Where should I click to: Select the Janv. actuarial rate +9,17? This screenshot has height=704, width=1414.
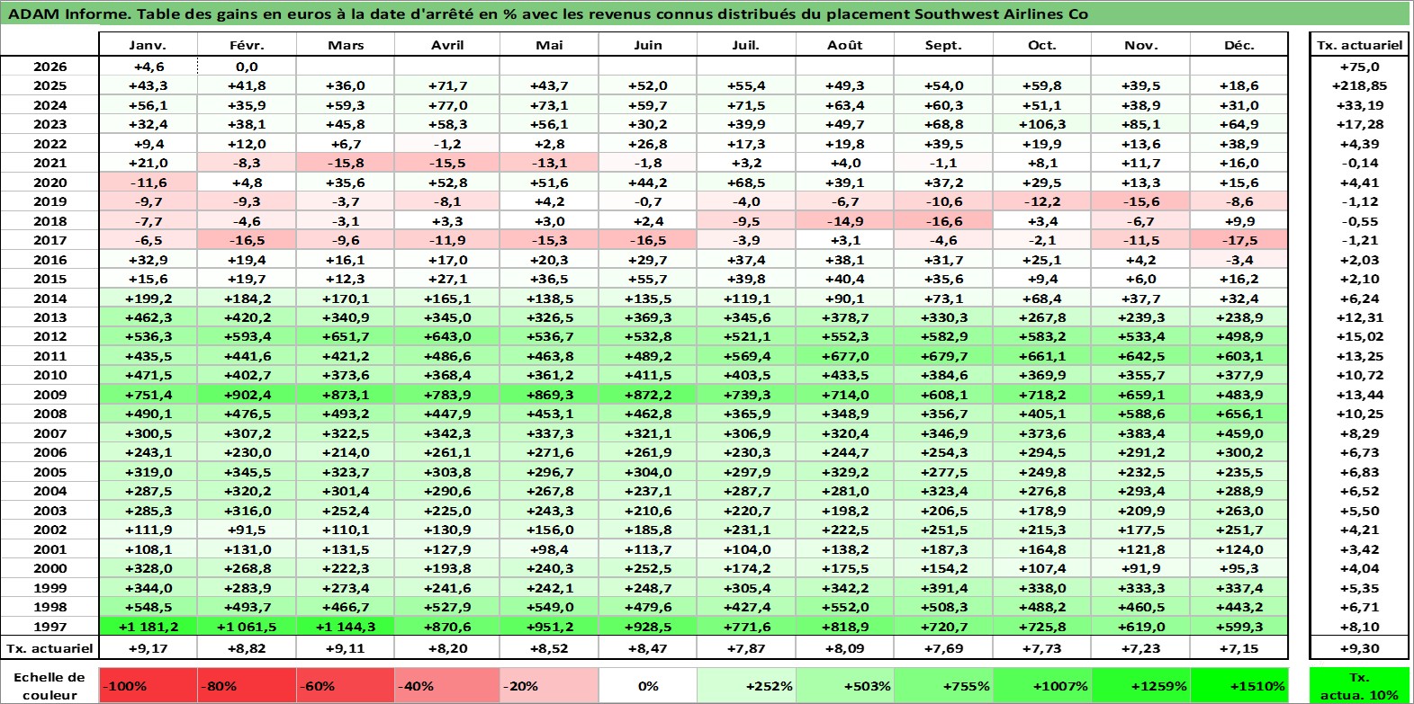(x=148, y=648)
